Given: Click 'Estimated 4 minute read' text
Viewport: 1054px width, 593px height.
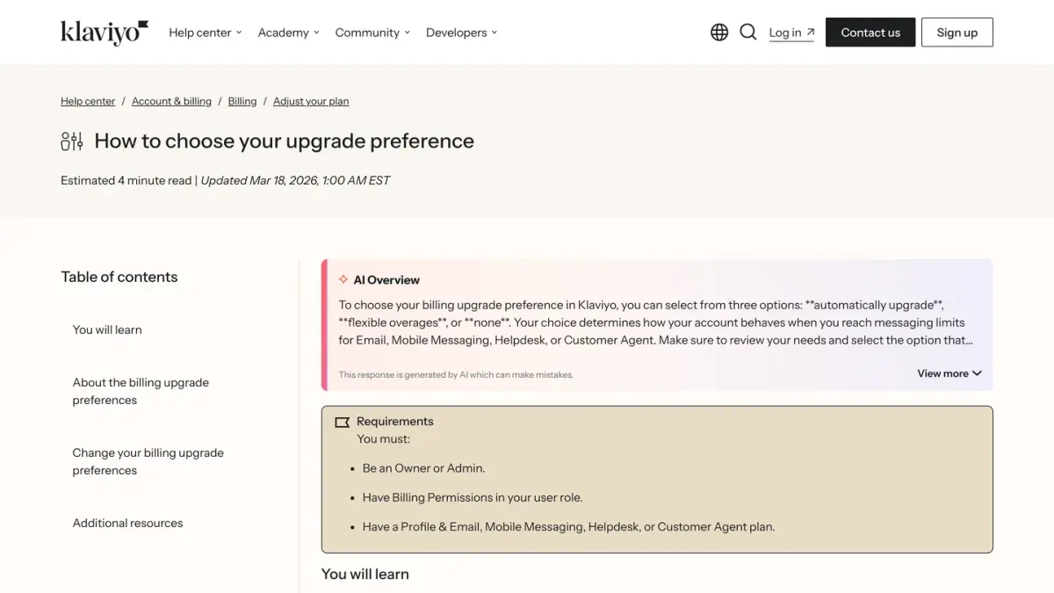Looking at the screenshot, I should coord(126,180).
